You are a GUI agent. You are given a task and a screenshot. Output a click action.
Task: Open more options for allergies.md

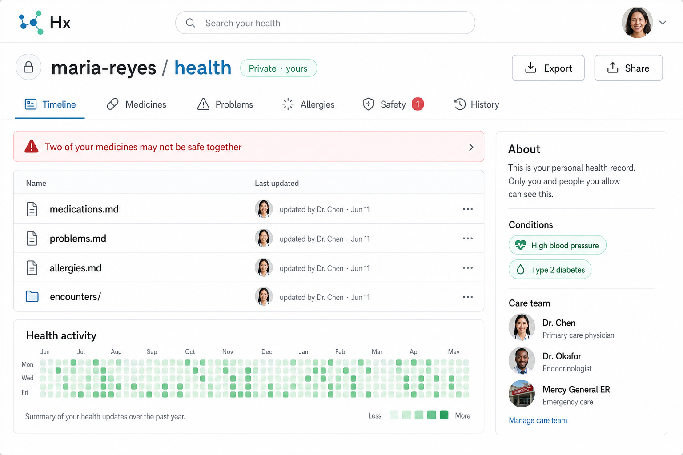(x=467, y=268)
